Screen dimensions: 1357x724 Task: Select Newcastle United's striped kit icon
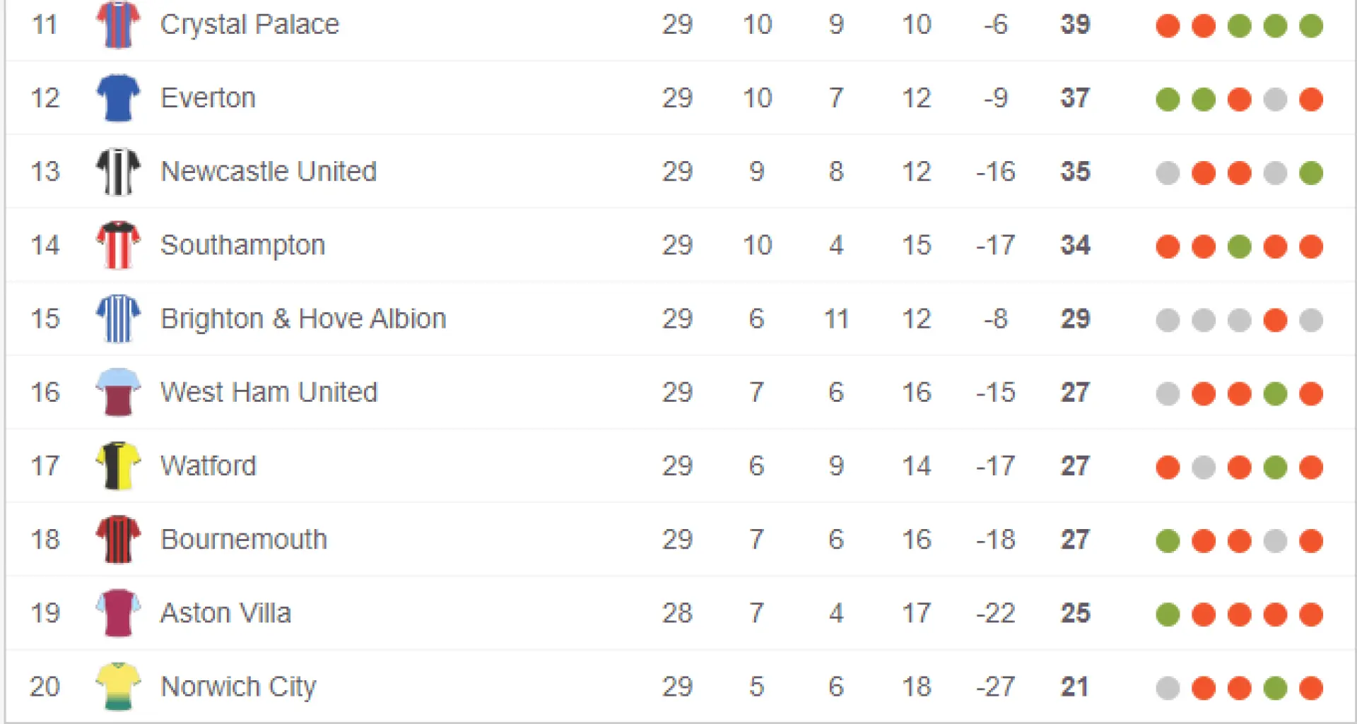click(118, 172)
